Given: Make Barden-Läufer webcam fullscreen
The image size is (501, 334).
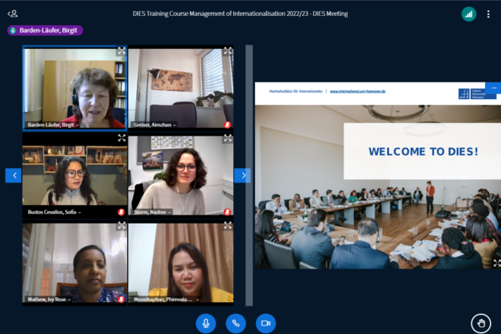Looking at the screenshot, I should pos(121,50).
